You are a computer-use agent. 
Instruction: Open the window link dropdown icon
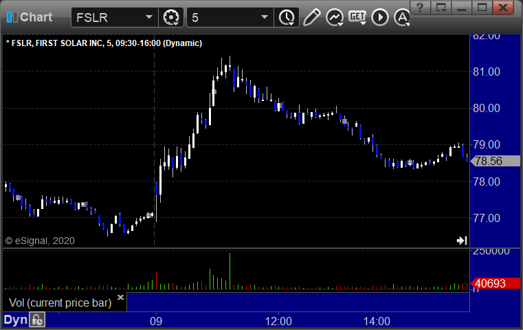point(441,8)
